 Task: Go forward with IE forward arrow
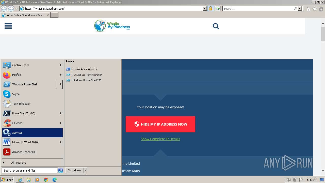11,9
